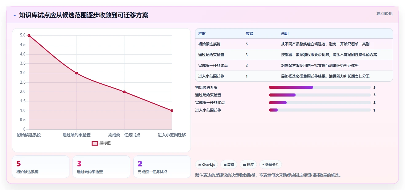Click the y-axis value 2.5
The width and height of the screenshot is (405, 190).
[23, 82]
